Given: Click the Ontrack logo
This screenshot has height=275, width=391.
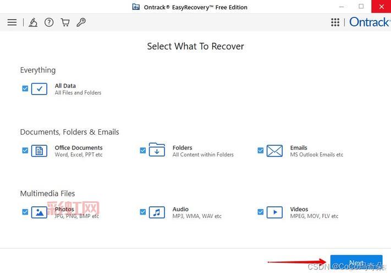Looking at the screenshot, I should click(x=370, y=22).
